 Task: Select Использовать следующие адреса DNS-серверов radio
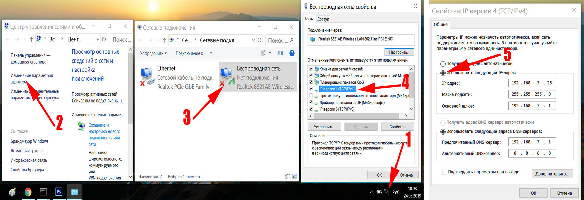443,132
